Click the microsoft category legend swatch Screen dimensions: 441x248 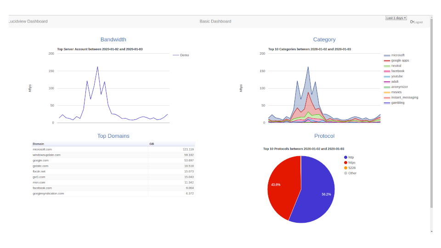387,55
